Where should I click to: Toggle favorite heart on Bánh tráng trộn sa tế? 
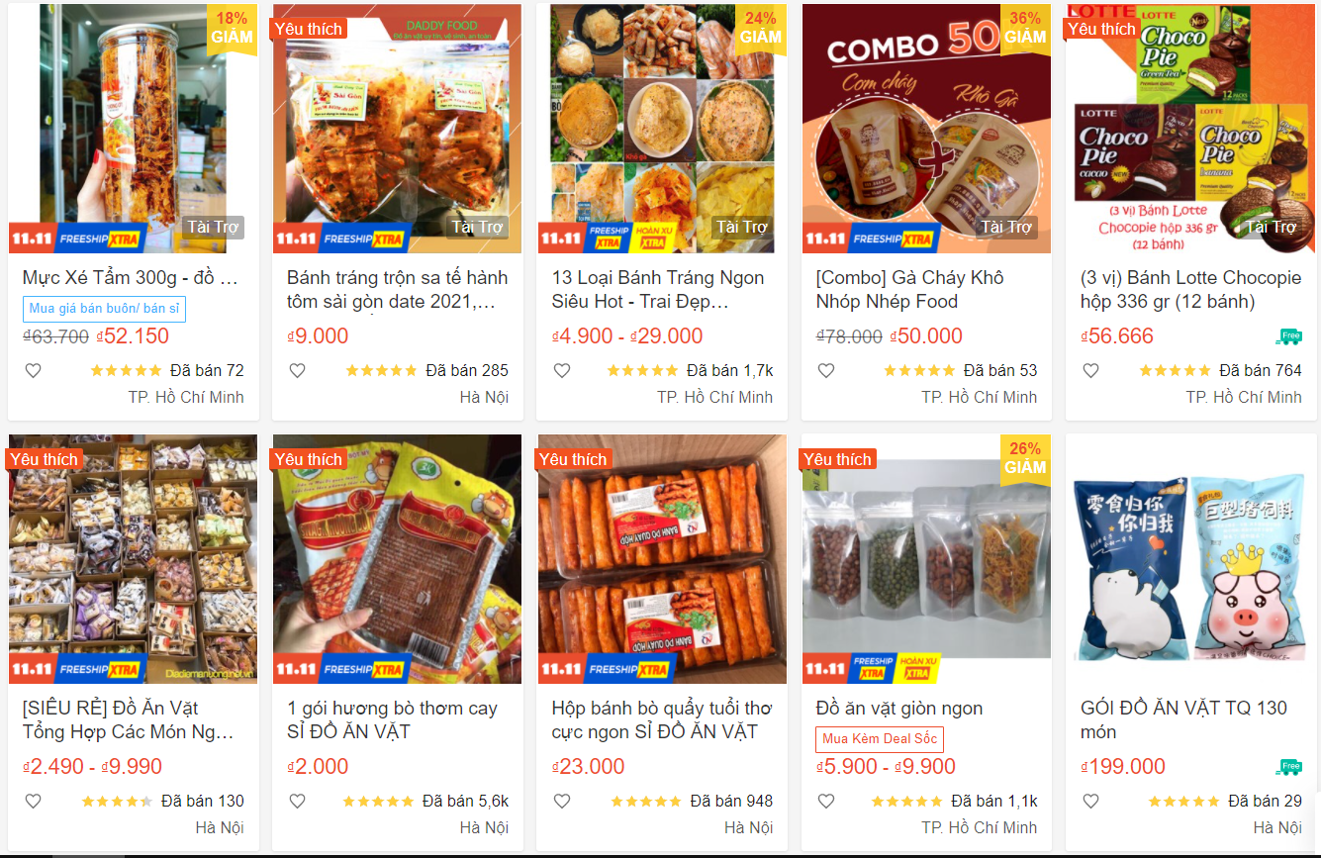point(297,371)
